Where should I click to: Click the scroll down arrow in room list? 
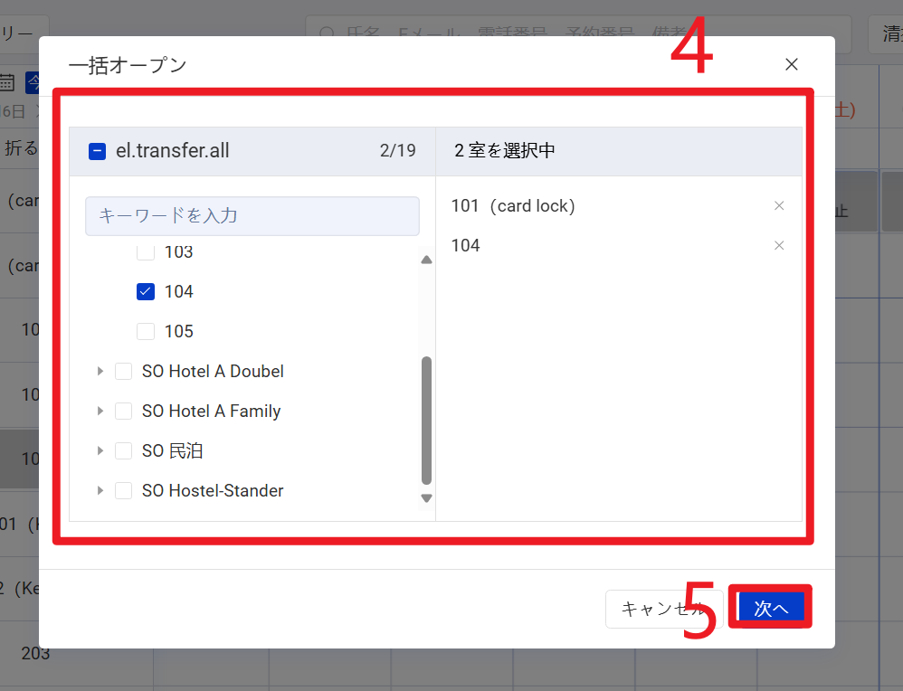[427, 498]
